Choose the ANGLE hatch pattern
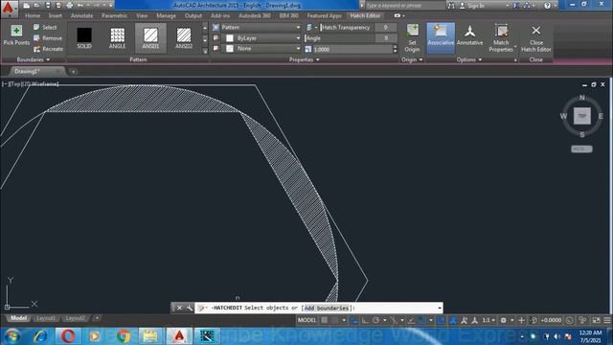The image size is (613, 345). point(117,38)
